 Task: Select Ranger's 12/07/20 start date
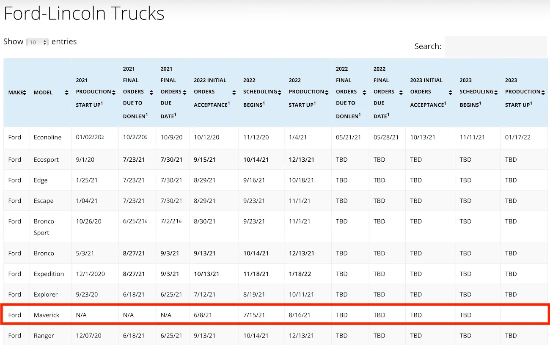pyautogui.click(x=89, y=336)
